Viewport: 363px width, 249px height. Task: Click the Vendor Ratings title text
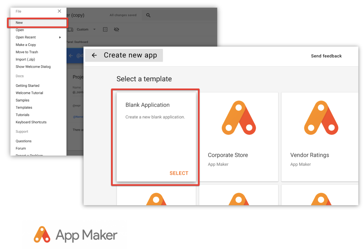pyautogui.click(x=309, y=155)
